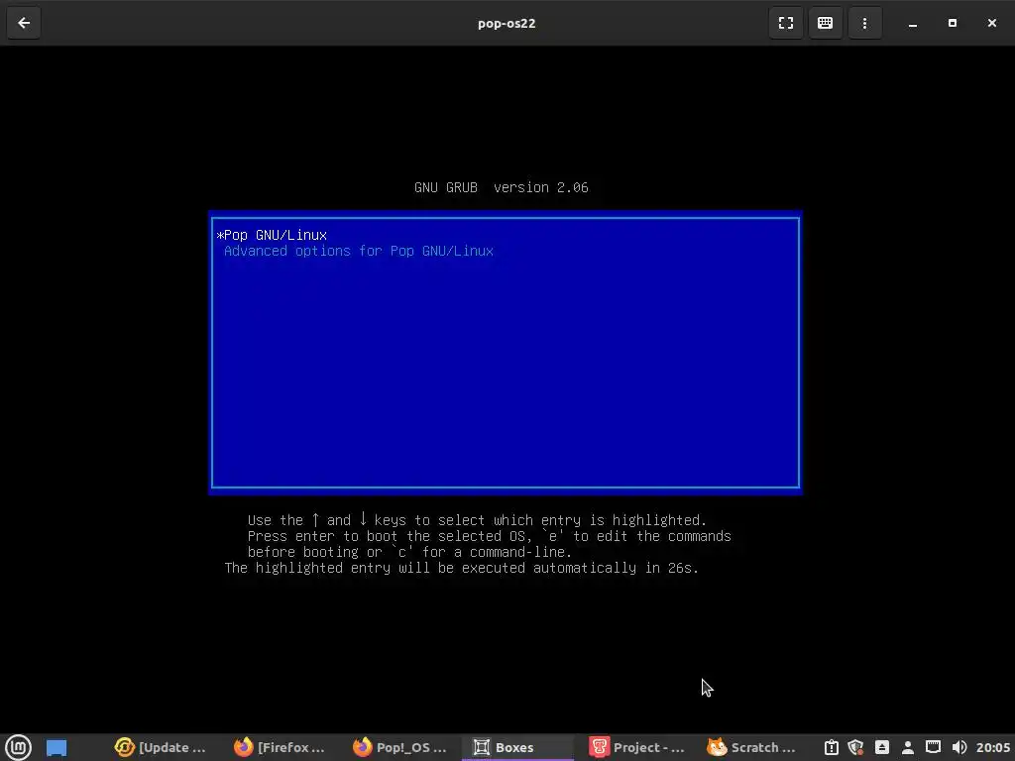Open the volume speaker tray icon
Image resolution: width=1015 pixels, height=761 pixels.
click(959, 747)
